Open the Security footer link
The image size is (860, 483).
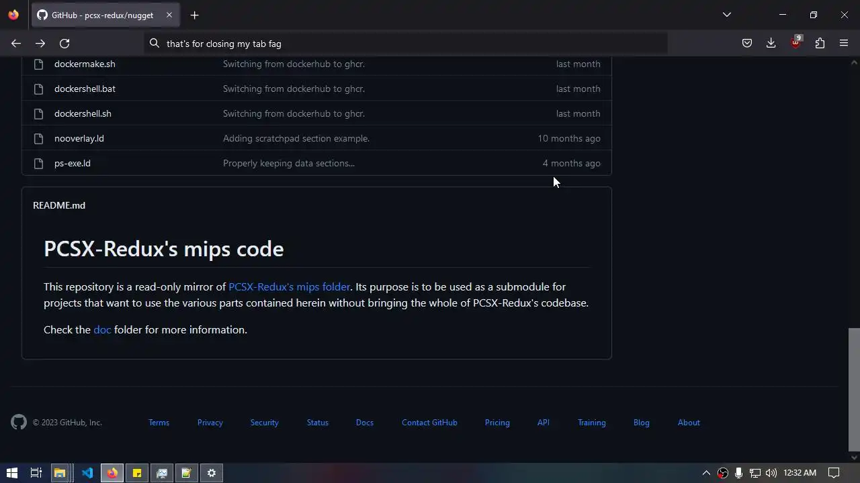(x=264, y=423)
